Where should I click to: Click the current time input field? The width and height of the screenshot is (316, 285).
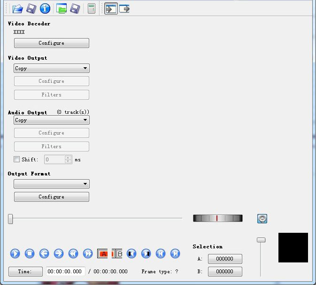65,271
